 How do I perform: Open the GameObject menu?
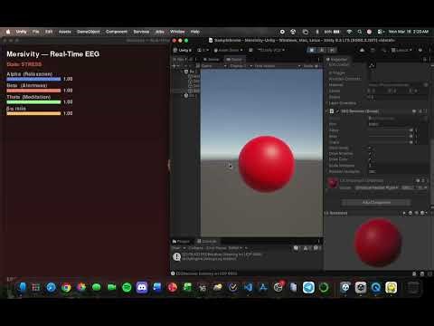click(89, 32)
